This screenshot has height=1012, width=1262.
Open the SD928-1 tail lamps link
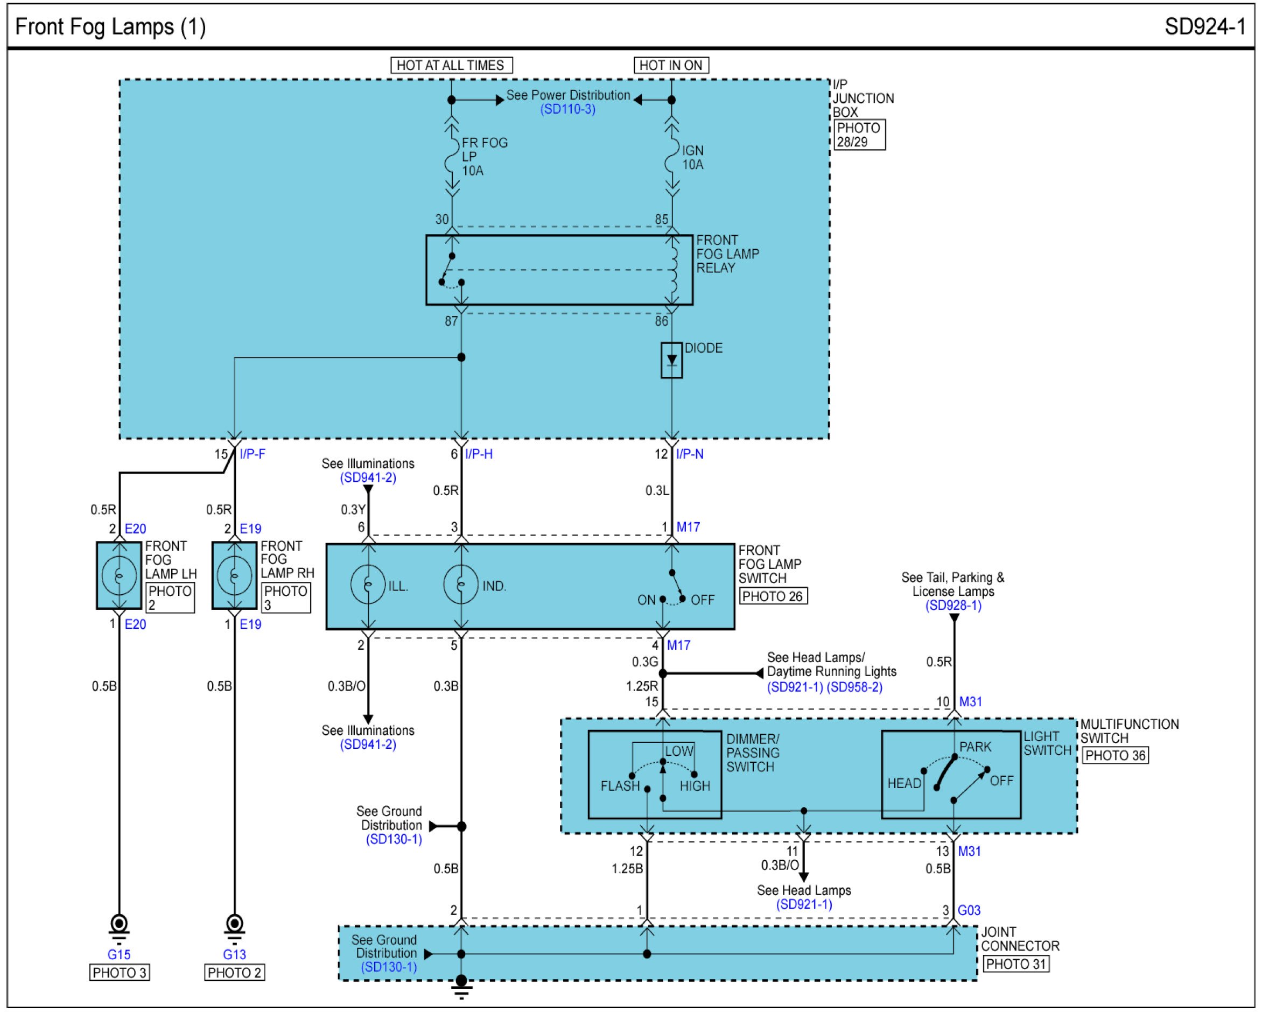tap(953, 606)
